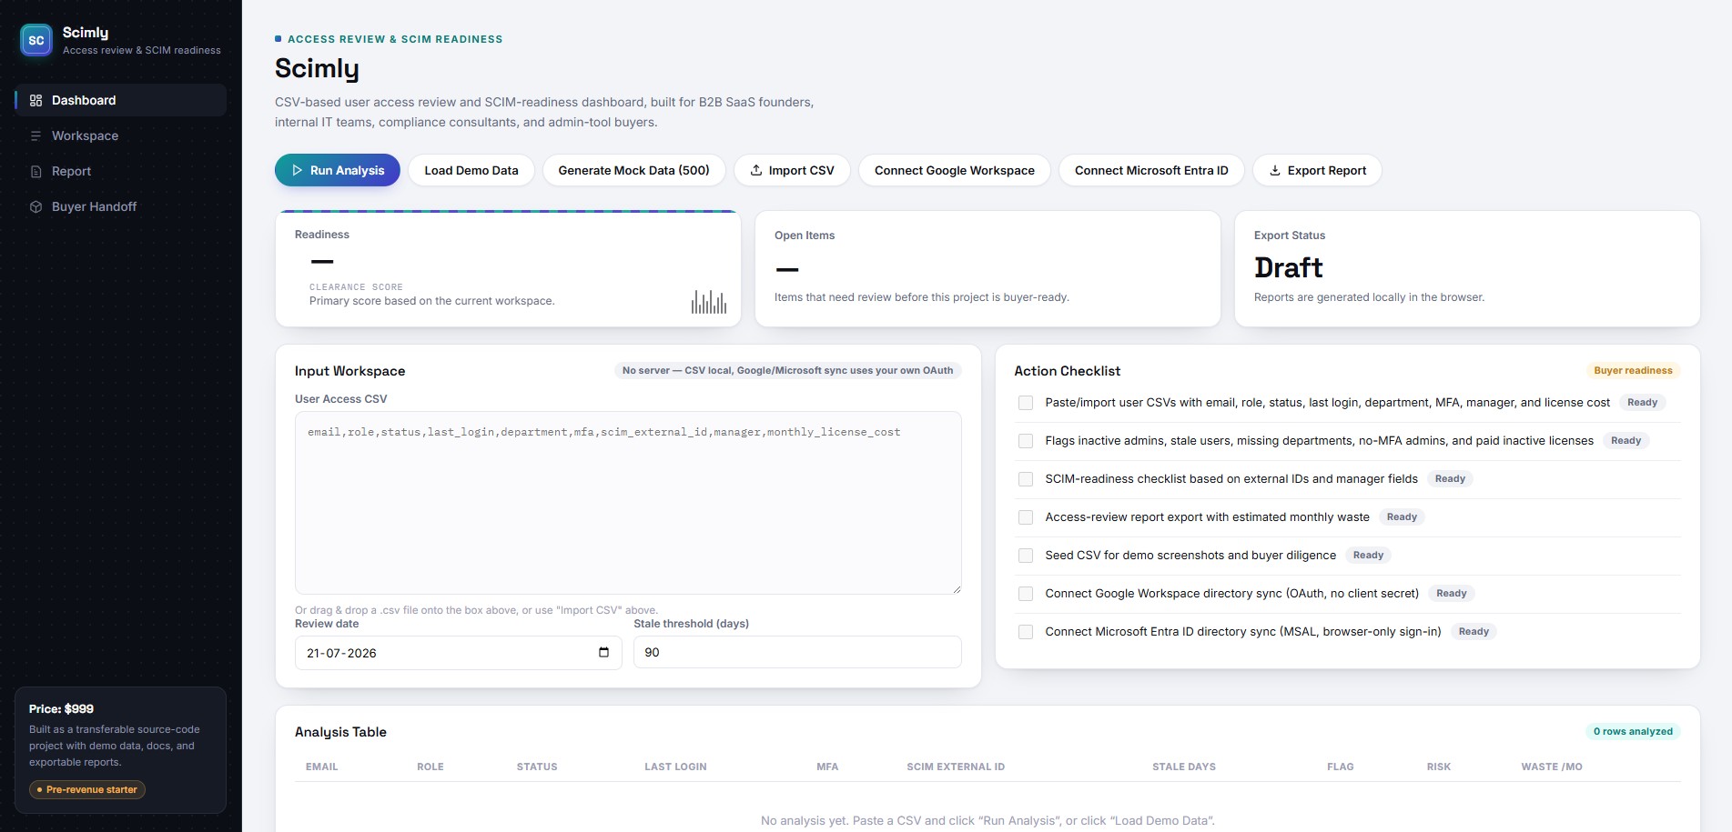This screenshot has width=1732, height=832.
Task: Click the WASTE /MO column header
Action: 1552,767
